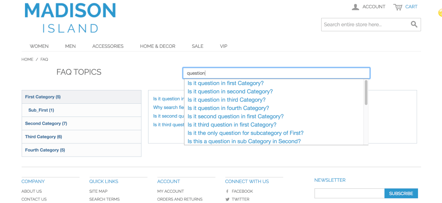Click the Twitter bird icon

[x=227, y=199]
